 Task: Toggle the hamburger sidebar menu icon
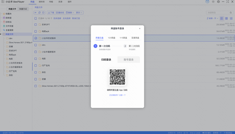(3, 2)
